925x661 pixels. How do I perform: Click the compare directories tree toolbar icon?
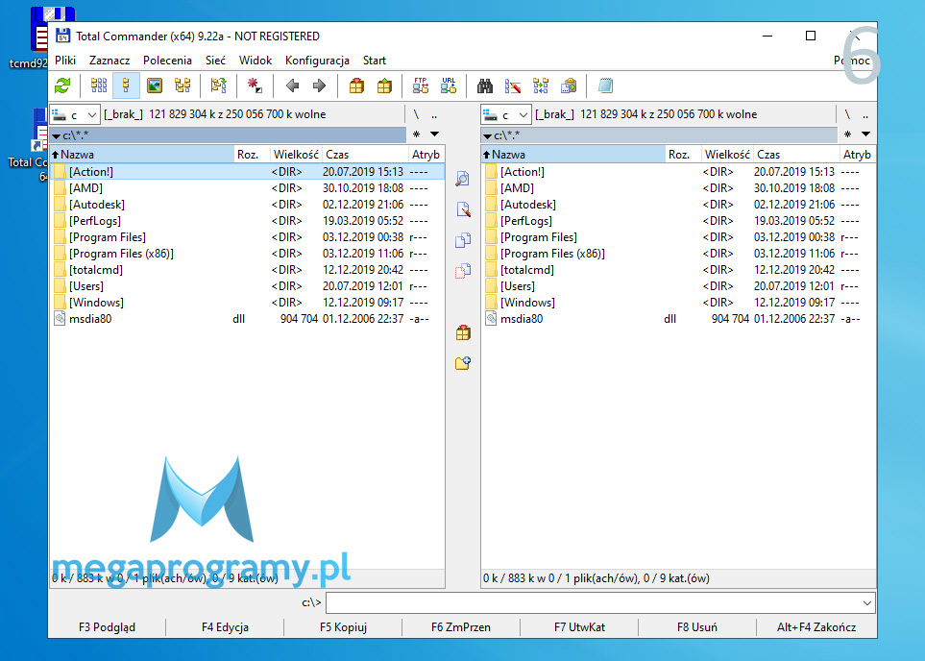[218, 86]
